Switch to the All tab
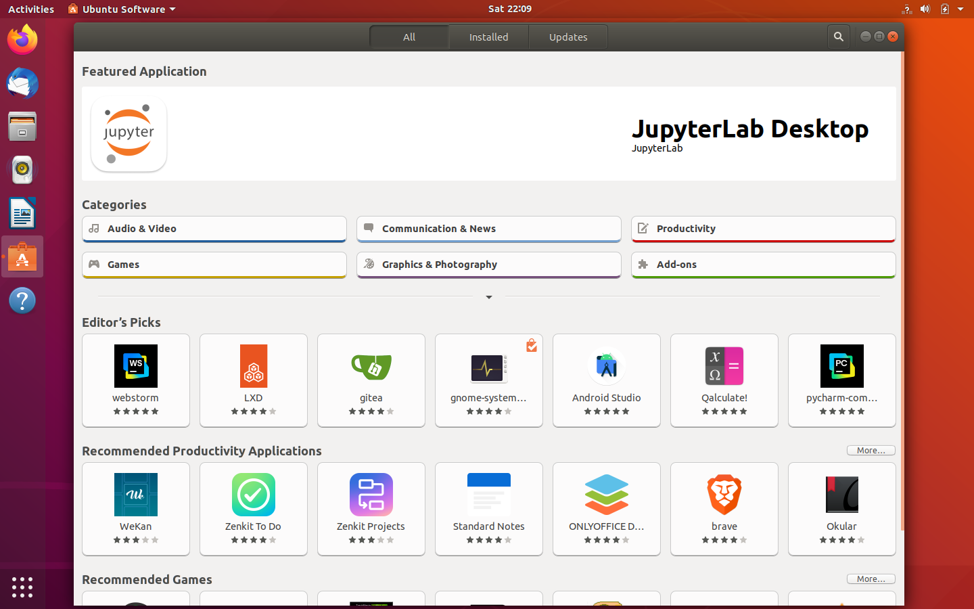 [409, 37]
